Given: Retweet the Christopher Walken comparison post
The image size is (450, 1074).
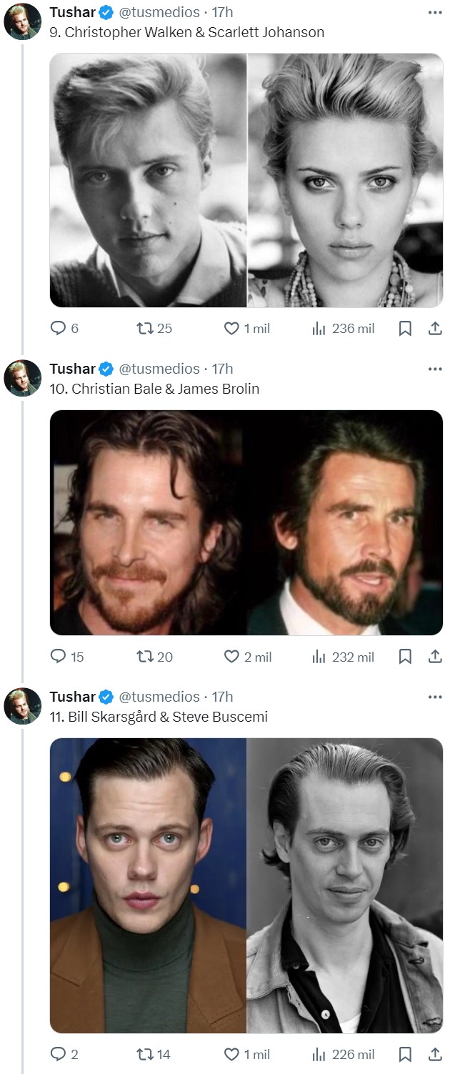Looking at the screenshot, I should pos(145,329).
